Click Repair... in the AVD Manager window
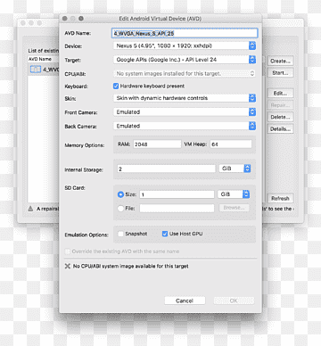 tap(280, 105)
